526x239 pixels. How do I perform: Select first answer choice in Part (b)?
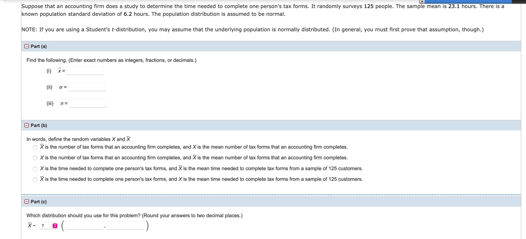(34, 147)
